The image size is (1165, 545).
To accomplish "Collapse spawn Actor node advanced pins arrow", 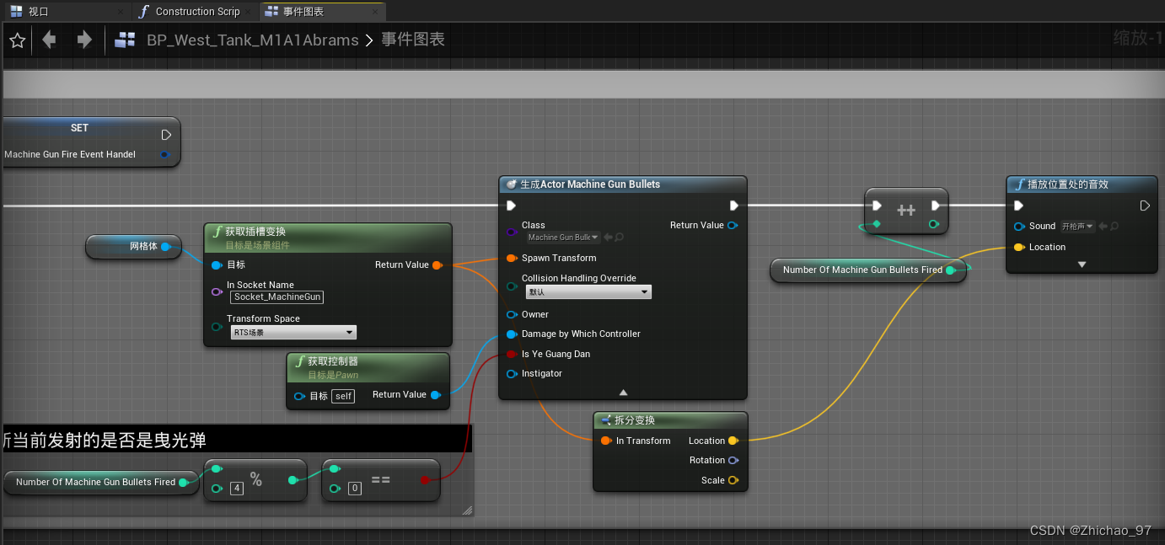I will click(623, 393).
